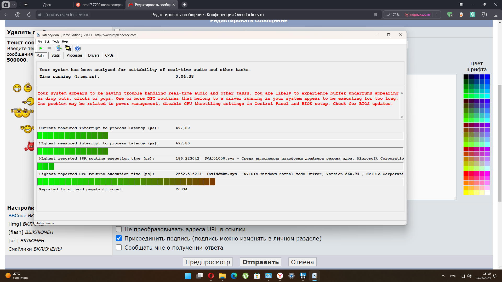Open the Tools menu in LatencyMon
Viewport: 502px width, 282px height.
[x=55, y=42]
